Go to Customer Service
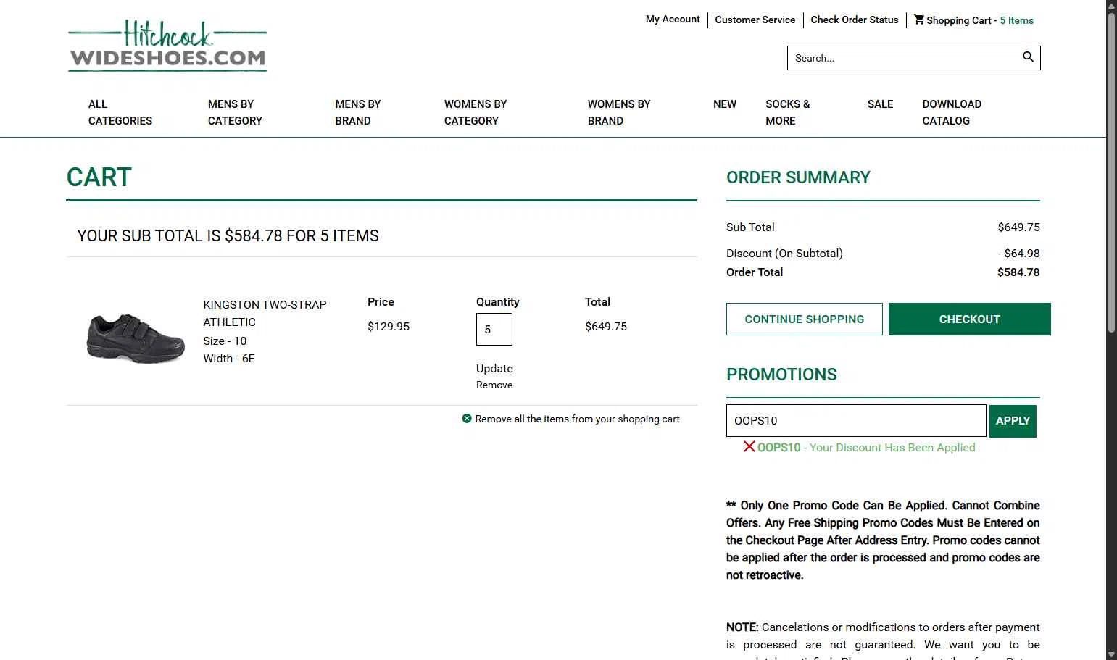The image size is (1117, 660). (755, 20)
